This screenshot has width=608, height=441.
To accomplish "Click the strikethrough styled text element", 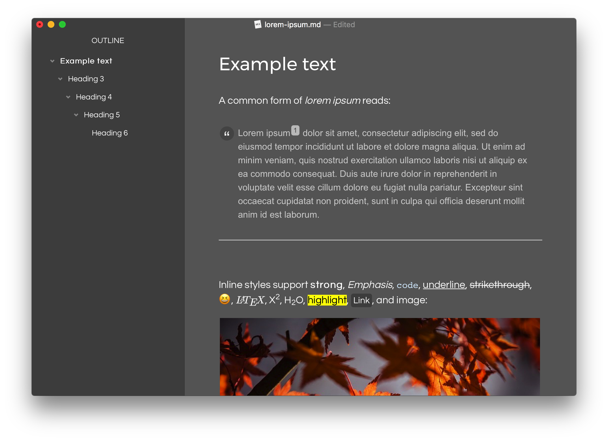I will point(499,284).
